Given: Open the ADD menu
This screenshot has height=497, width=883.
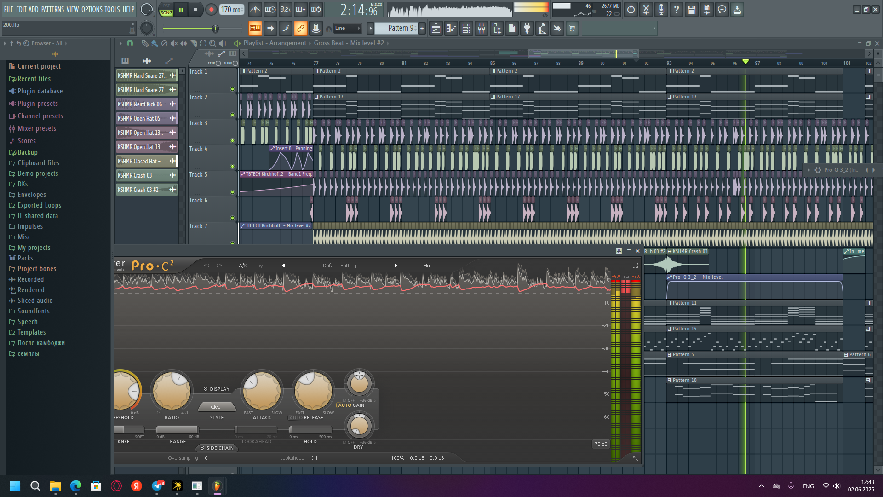Looking at the screenshot, I should pyautogui.click(x=34, y=9).
